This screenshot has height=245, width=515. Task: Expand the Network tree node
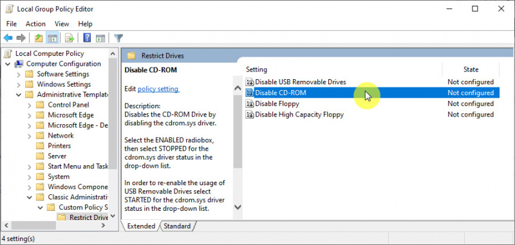pyautogui.click(x=30, y=136)
